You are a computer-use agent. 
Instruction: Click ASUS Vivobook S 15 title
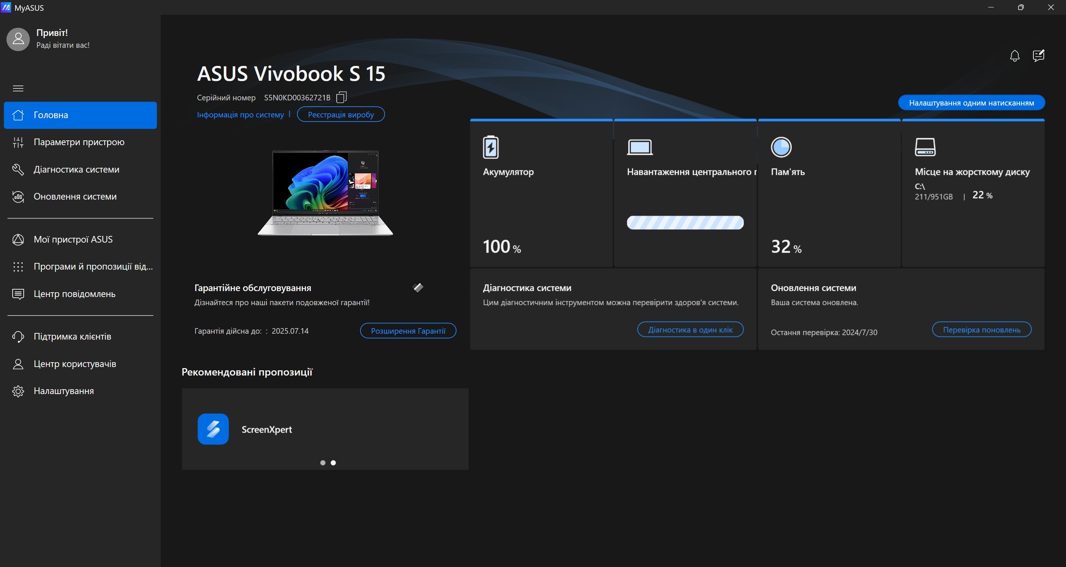pyautogui.click(x=291, y=74)
